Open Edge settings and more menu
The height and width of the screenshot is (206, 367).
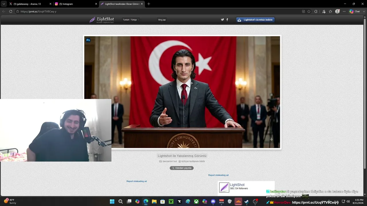point(344,11)
